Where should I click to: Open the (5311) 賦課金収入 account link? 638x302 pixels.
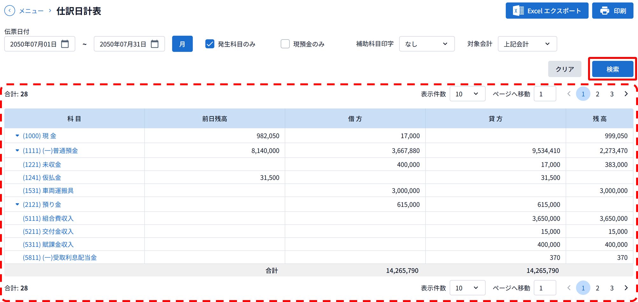tap(48, 244)
